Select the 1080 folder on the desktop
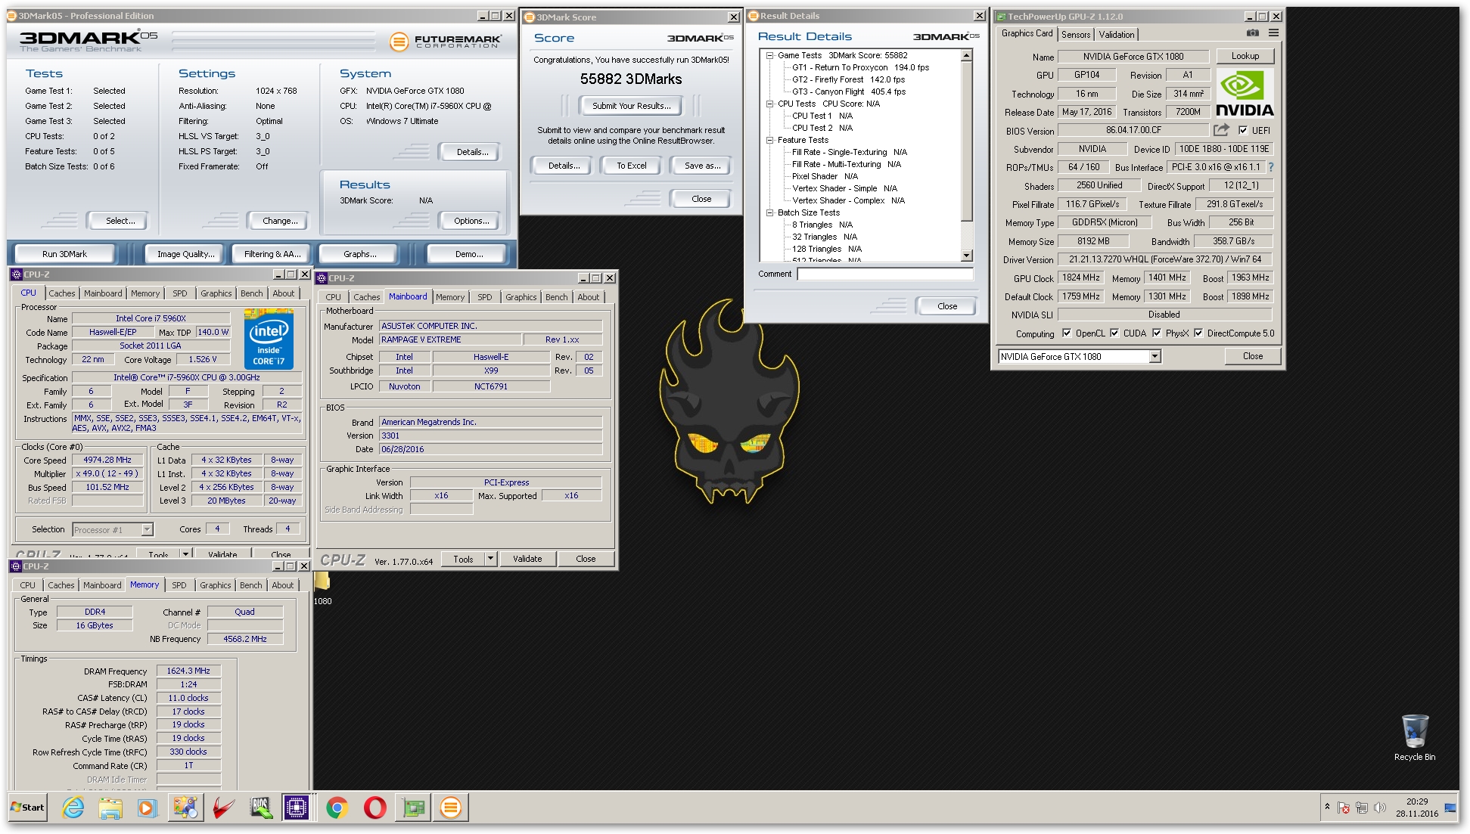This screenshot has width=1470, height=834. pos(322,589)
